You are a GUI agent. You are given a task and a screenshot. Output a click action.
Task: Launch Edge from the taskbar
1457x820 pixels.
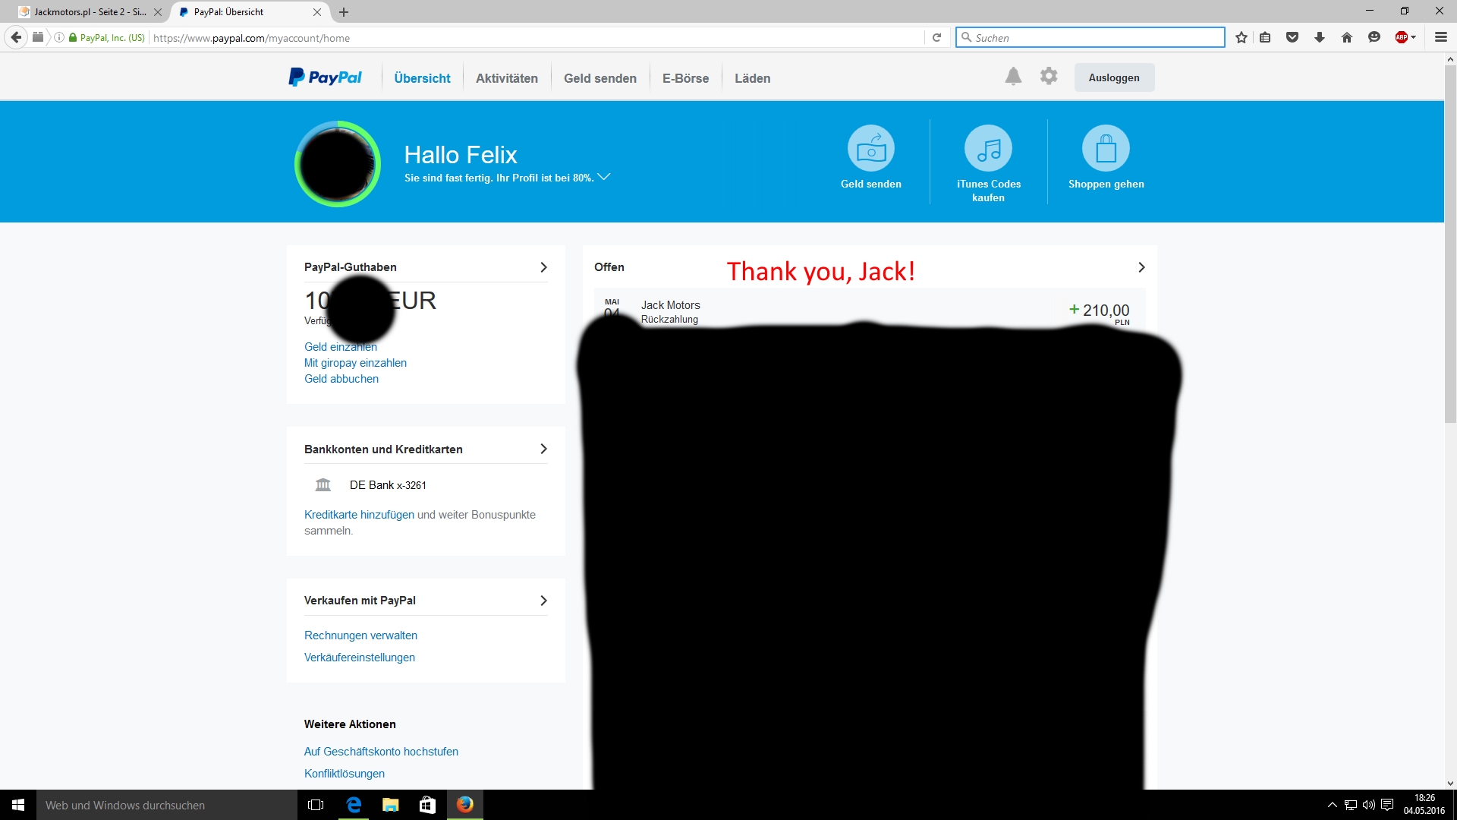click(x=354, y=805)
